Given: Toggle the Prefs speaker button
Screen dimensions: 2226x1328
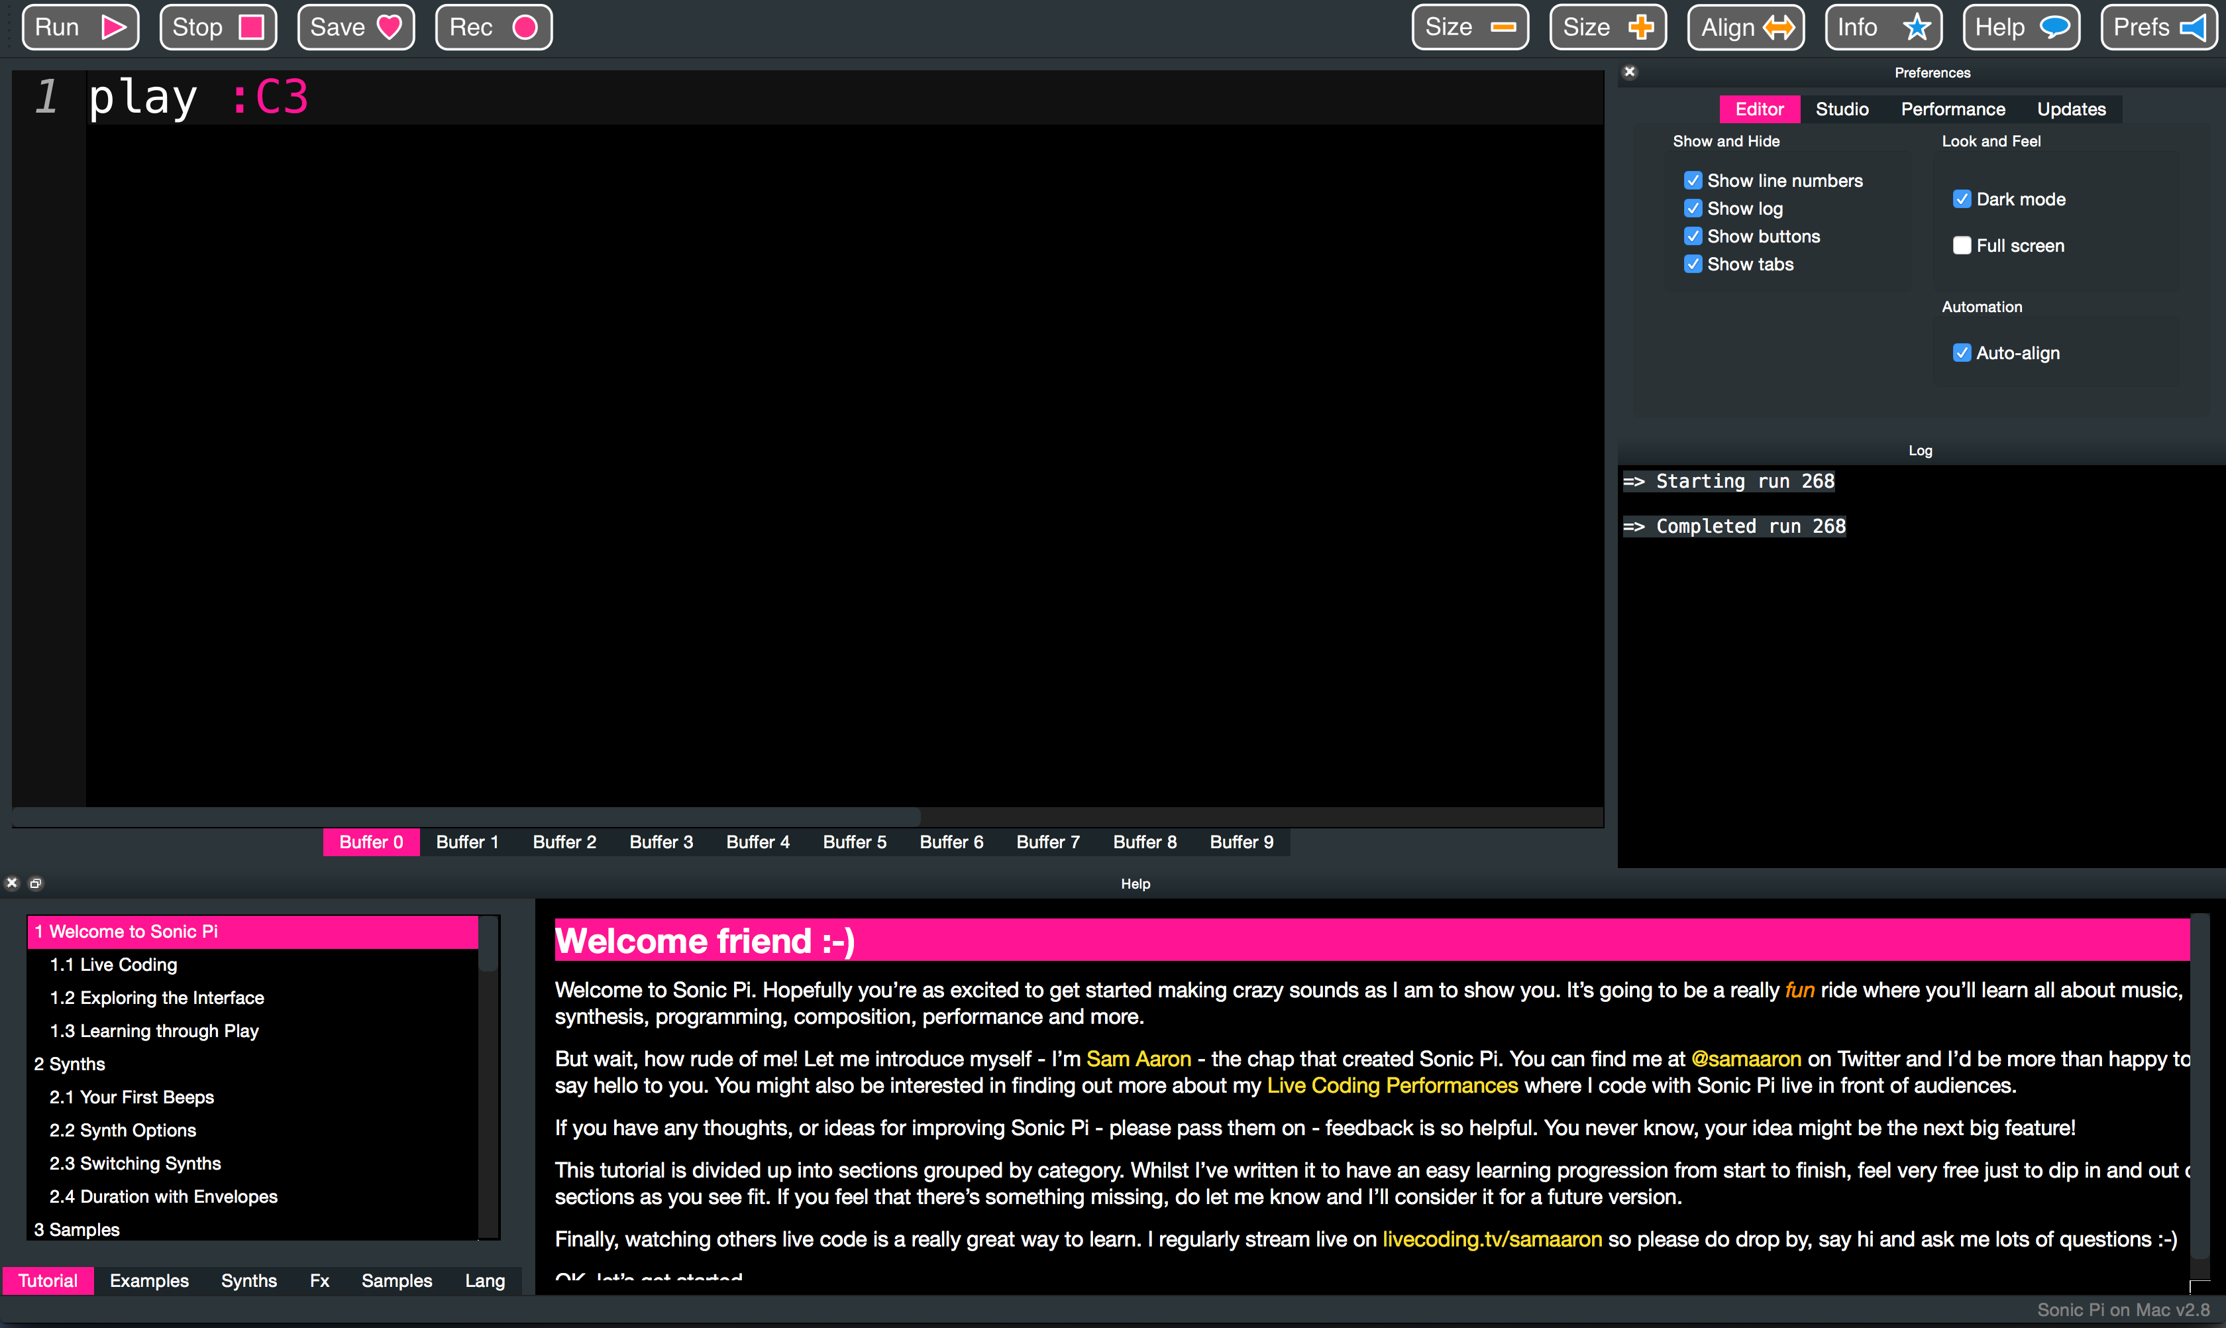Looking at the screenshot, I should point(2159,28).
